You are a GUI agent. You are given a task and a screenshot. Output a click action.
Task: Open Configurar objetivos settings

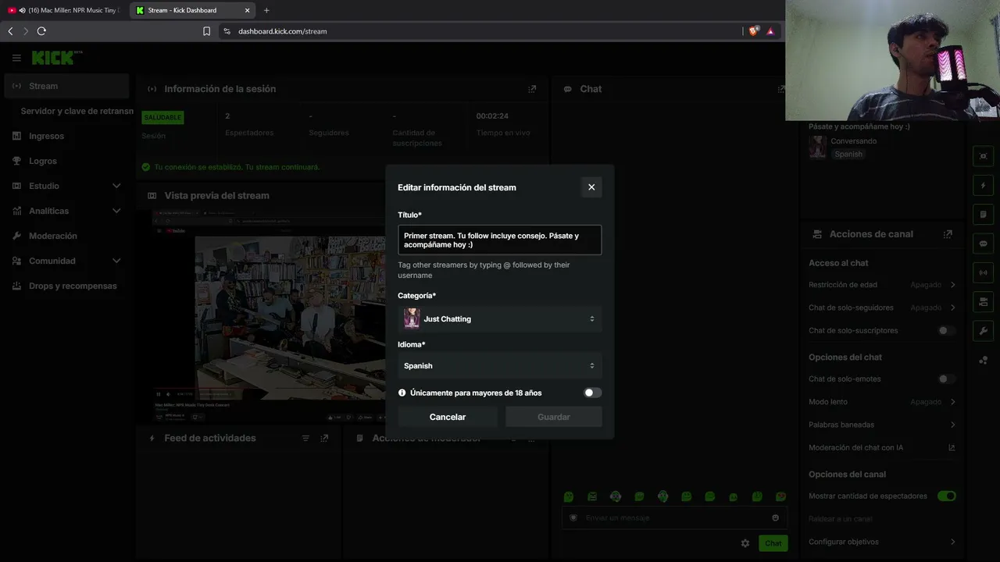click(x=882, y=542)
